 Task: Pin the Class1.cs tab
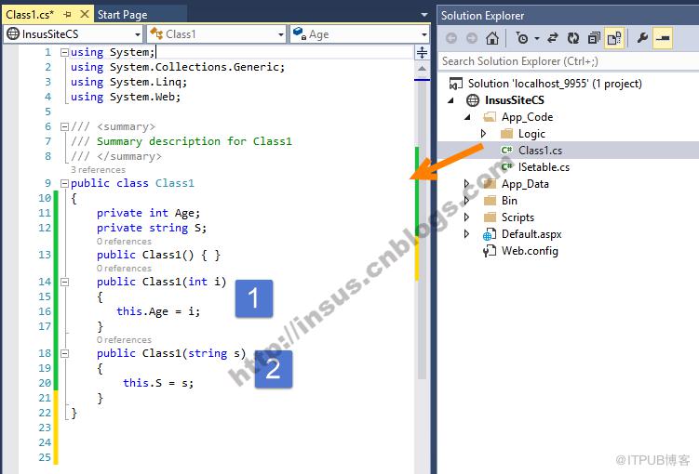67,15
